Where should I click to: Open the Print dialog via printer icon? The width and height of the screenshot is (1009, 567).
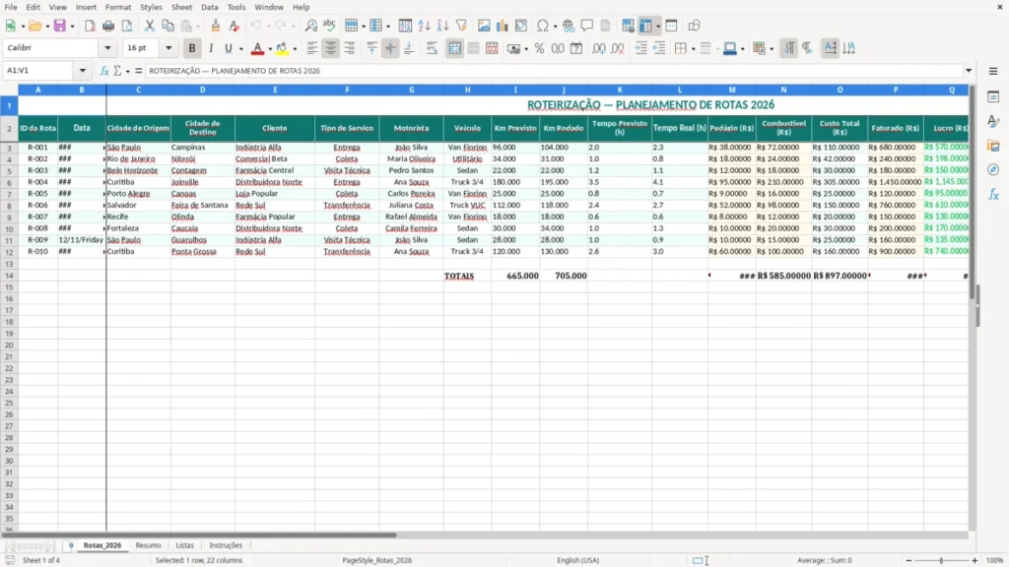pos(108,26)
